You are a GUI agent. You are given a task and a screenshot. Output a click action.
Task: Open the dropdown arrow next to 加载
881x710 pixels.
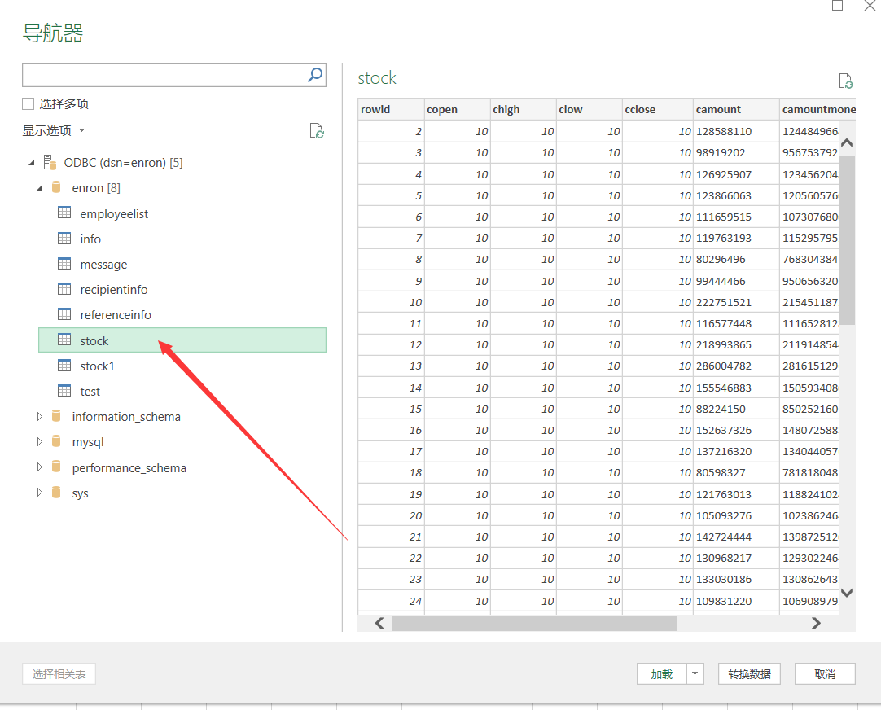pyautogui.click(x=695, y=674)
